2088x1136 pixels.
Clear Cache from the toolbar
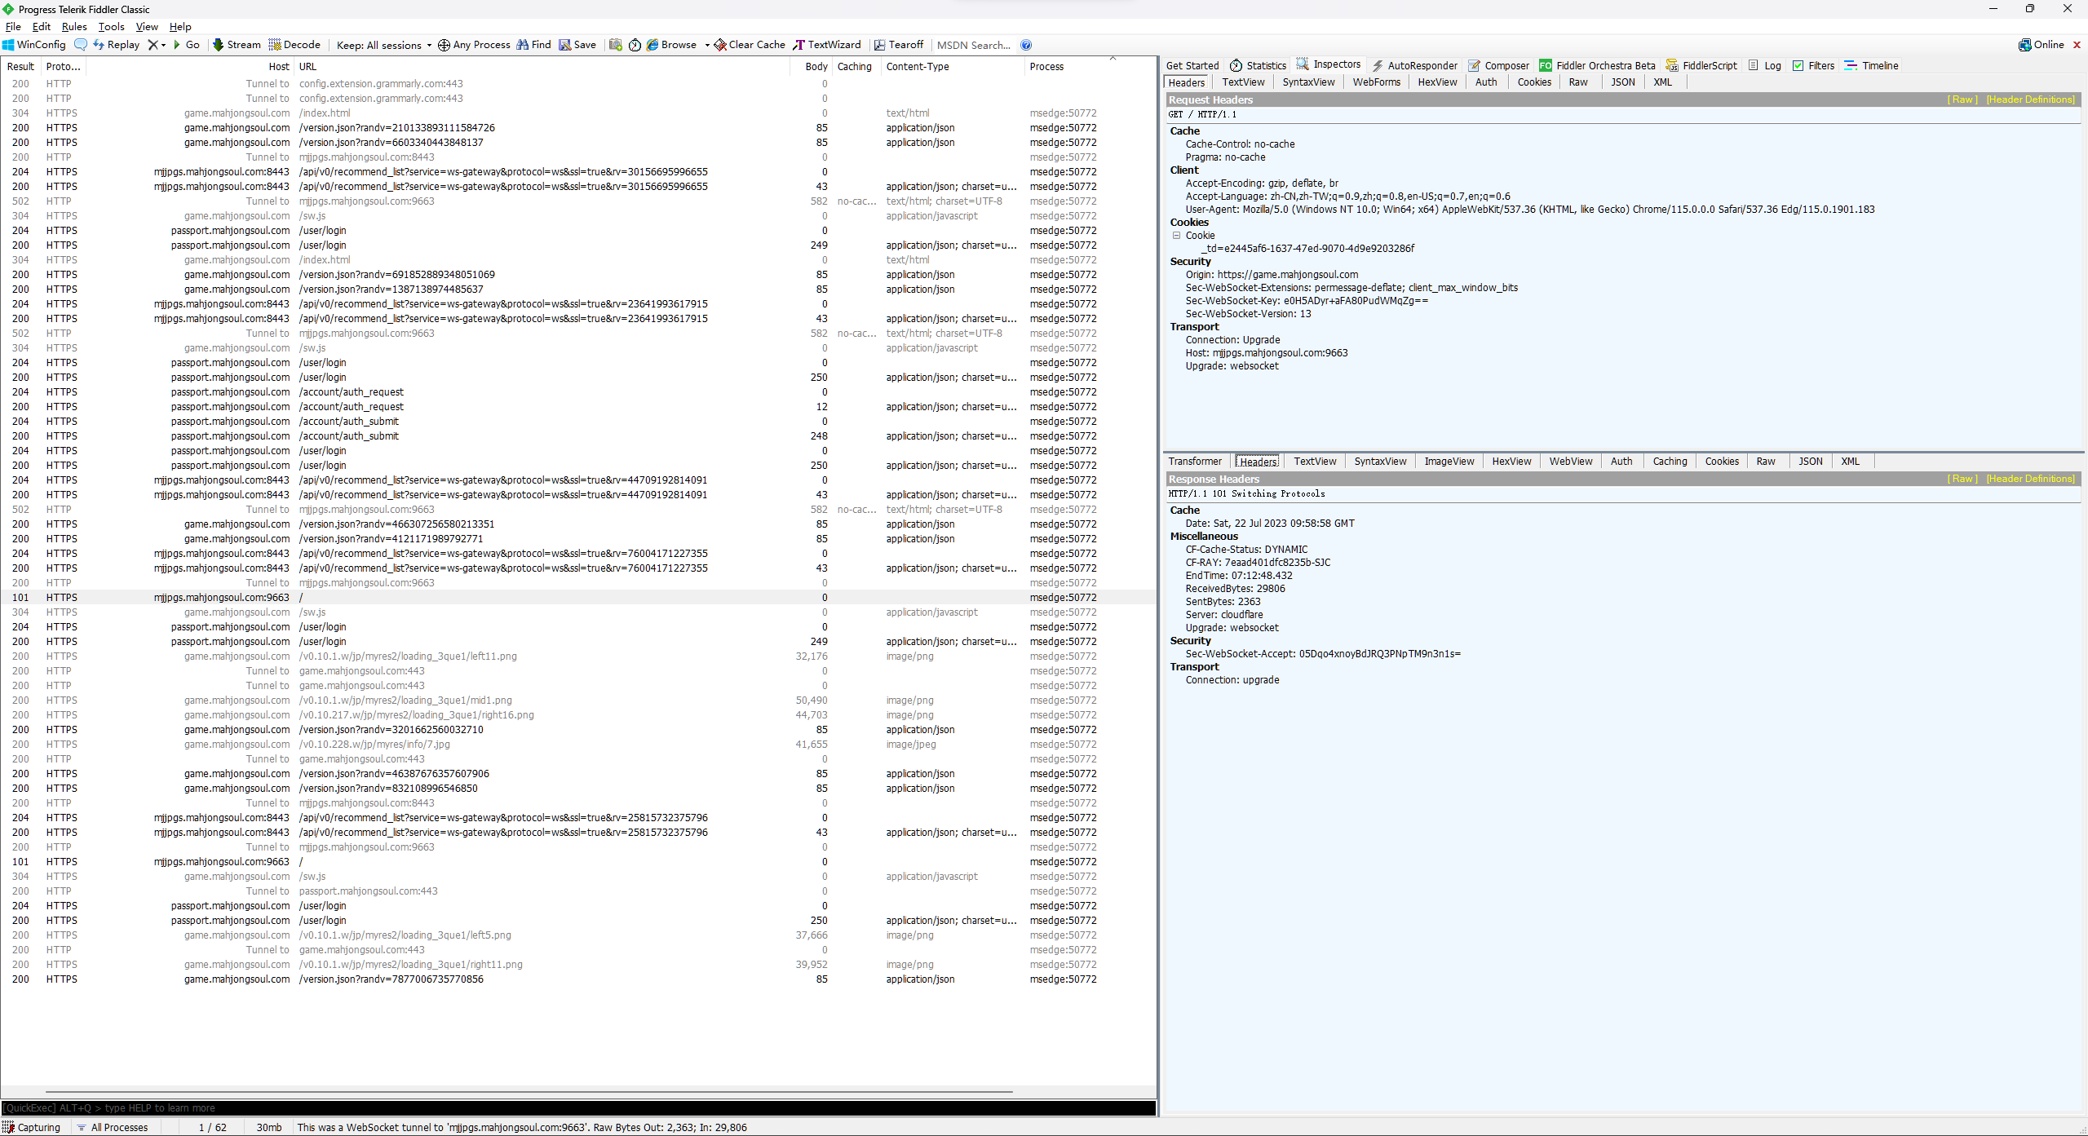click(x=750, y=45)
